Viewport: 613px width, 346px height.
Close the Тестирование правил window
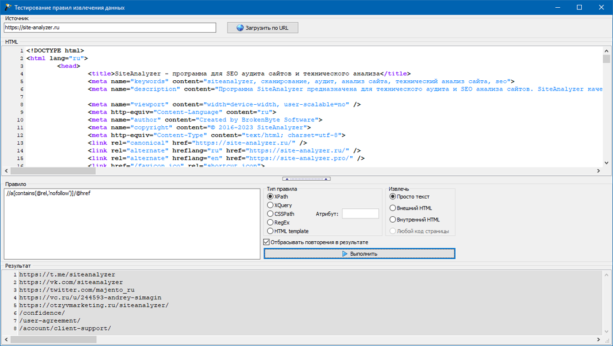601,7
